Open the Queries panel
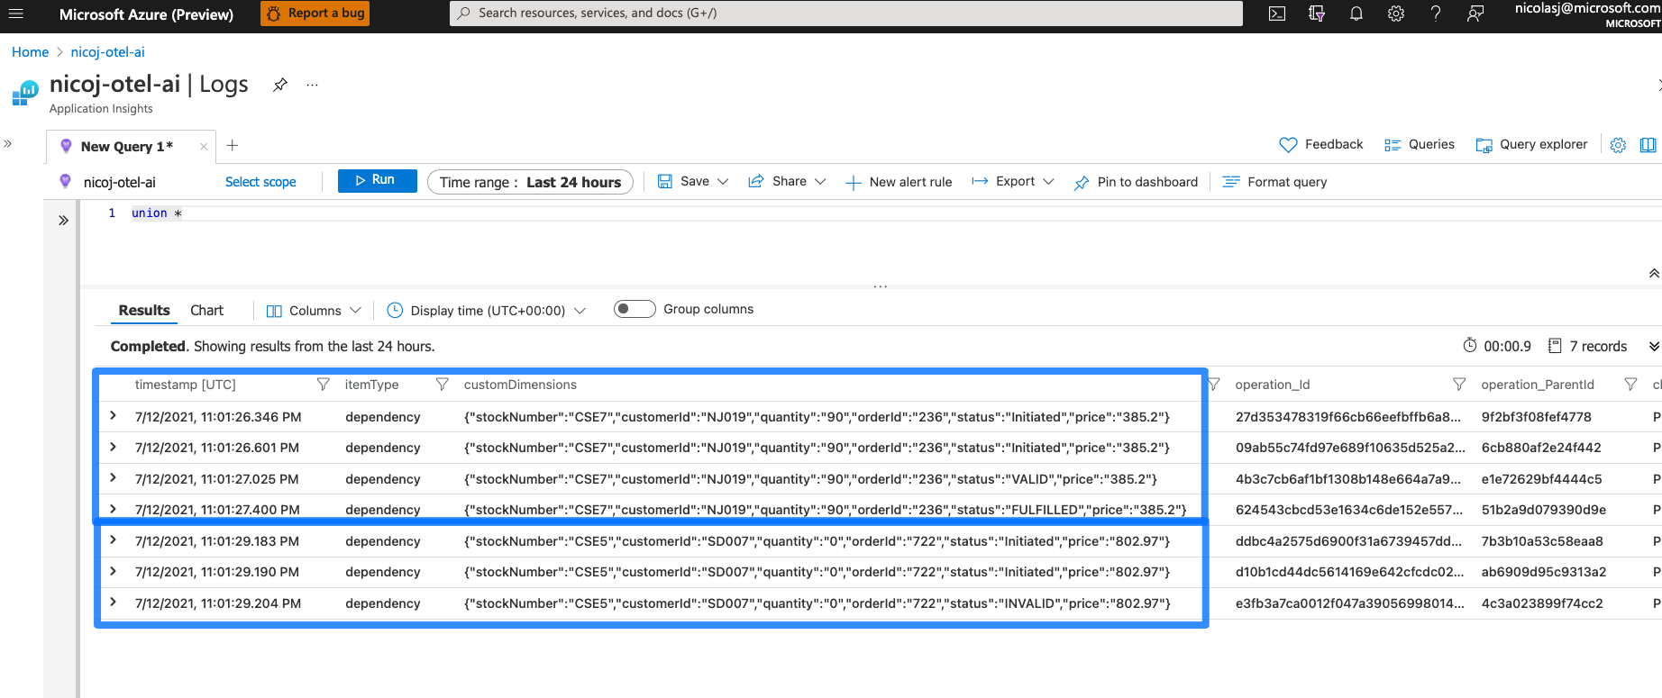Screen dimensions: 1662x698 (x=1420, y=144)
